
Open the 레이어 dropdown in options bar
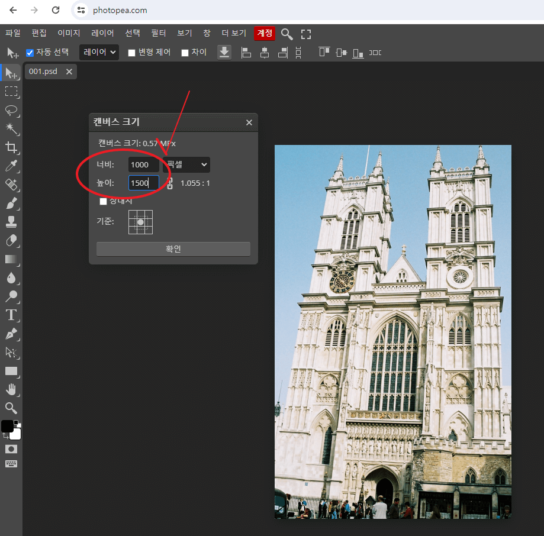click(99, 52)
